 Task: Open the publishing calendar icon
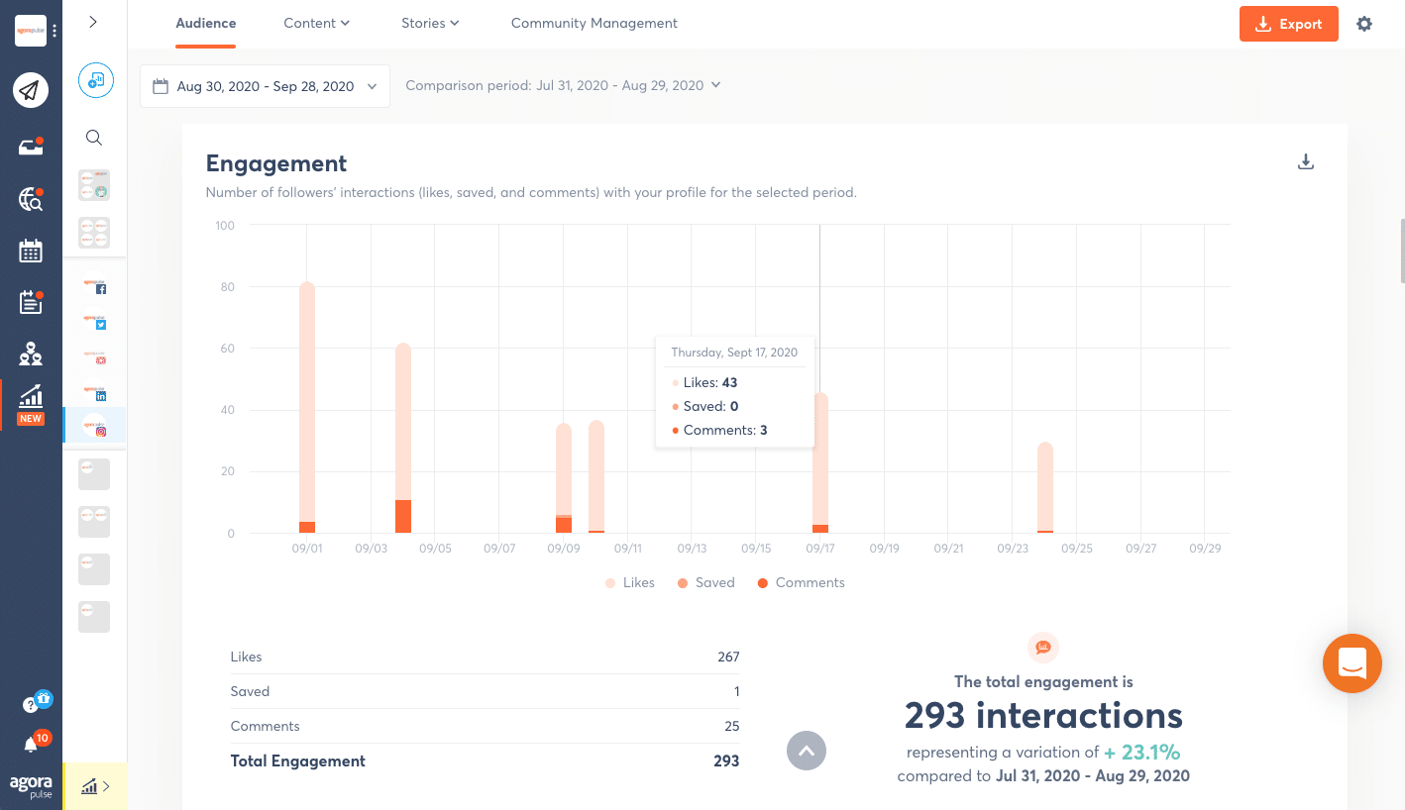point(31,251)
